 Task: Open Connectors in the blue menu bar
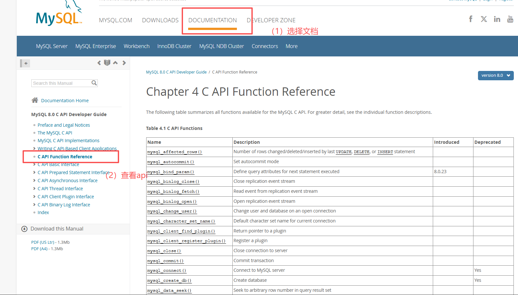point(265,46)
